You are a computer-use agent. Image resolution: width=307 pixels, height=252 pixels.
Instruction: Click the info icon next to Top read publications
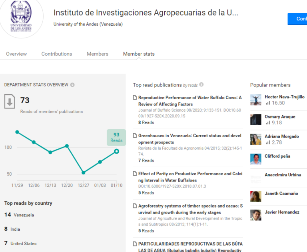[x=201, y=84]
